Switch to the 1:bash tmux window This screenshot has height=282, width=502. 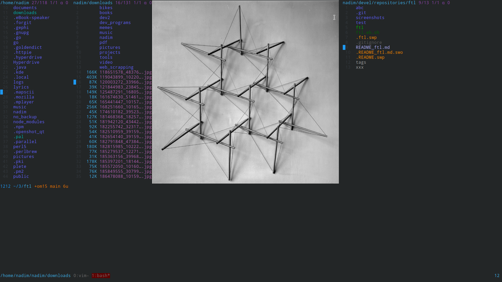(x=101, y=275)
